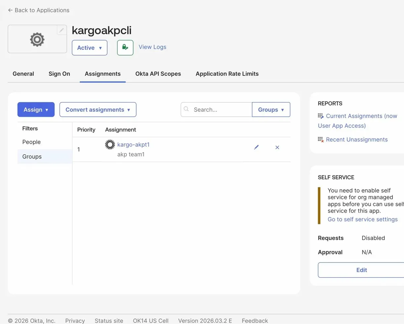Viewport: 404px width, 324px height.
Task: Click the Self Service Edit button
Action: pyautogui.click(x=362, y=270)
